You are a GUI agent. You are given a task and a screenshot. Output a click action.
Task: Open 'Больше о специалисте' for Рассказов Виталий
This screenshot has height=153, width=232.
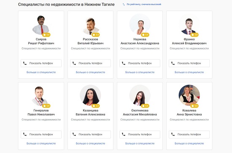91,72
